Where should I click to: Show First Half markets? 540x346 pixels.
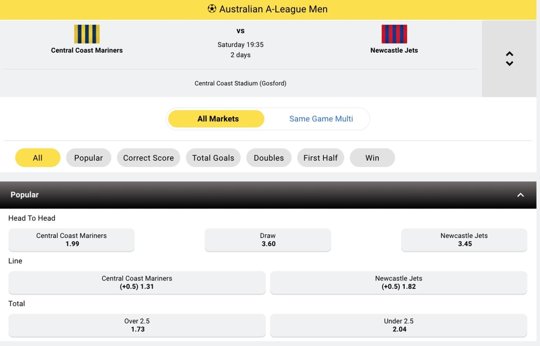(x=320, y=158)
